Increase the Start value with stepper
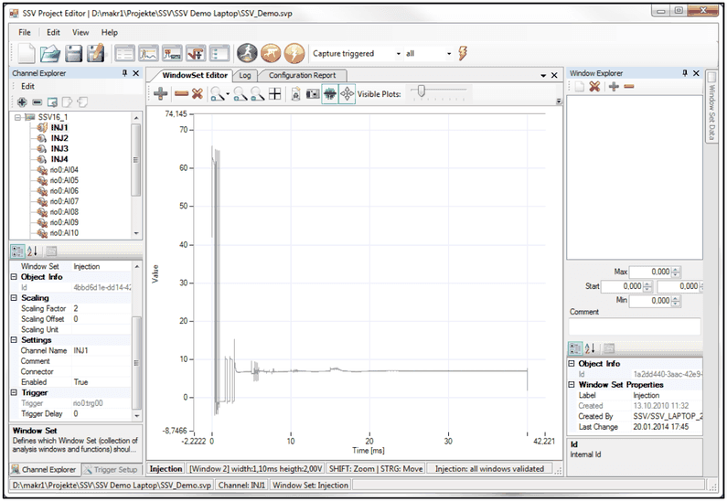Viewport: 727px width, 502px height. click(x=647, y=284)
